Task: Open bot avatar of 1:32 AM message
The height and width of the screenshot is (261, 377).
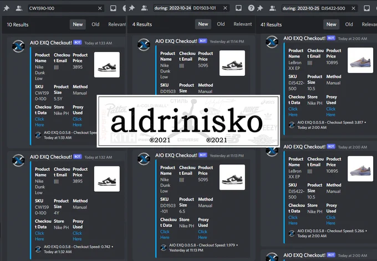Action: coord(18,160)
